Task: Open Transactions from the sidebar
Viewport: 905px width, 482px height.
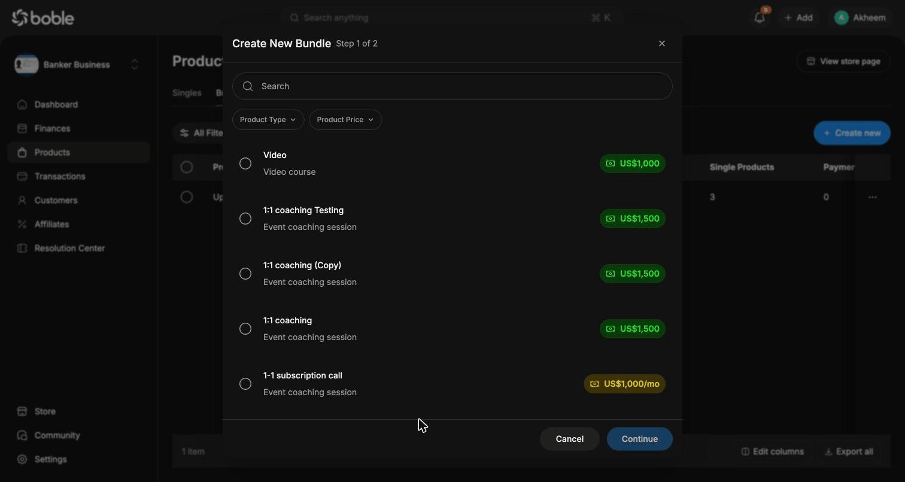Action: [78, 177]
